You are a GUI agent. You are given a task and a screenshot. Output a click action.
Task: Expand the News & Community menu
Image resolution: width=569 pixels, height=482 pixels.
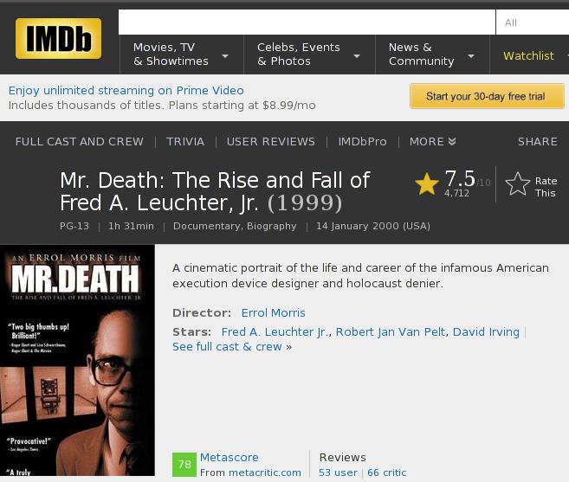432,55
